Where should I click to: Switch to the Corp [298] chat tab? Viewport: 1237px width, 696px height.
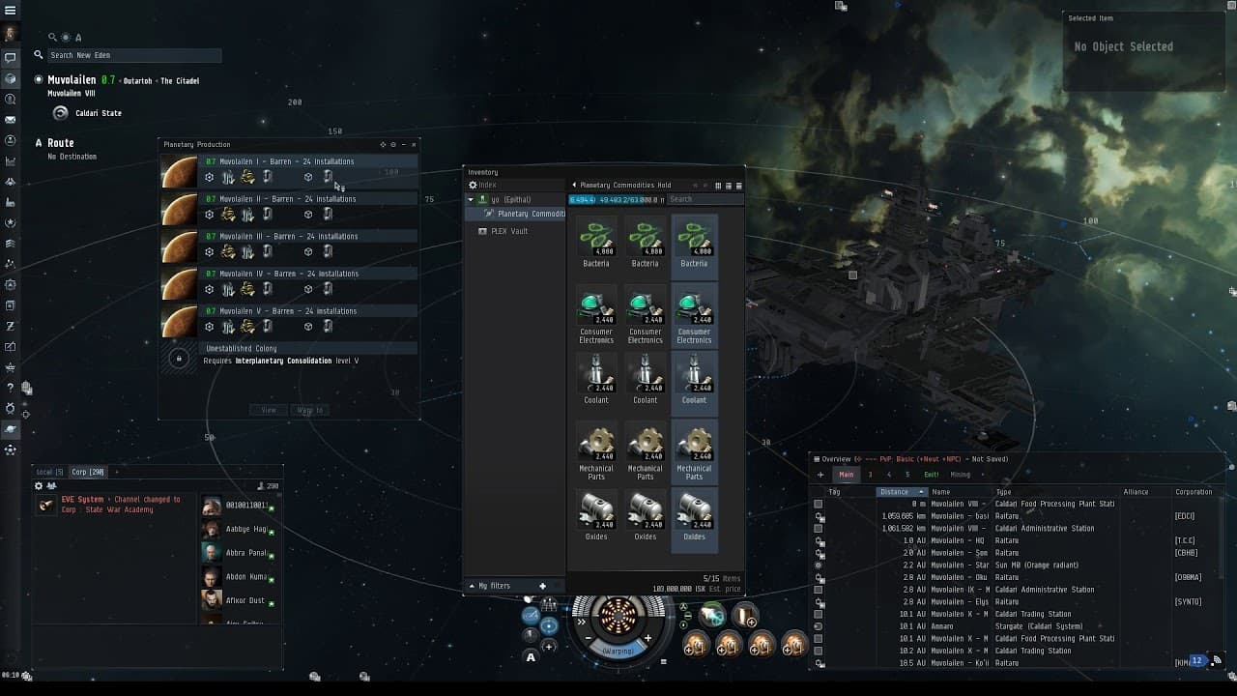88,472
